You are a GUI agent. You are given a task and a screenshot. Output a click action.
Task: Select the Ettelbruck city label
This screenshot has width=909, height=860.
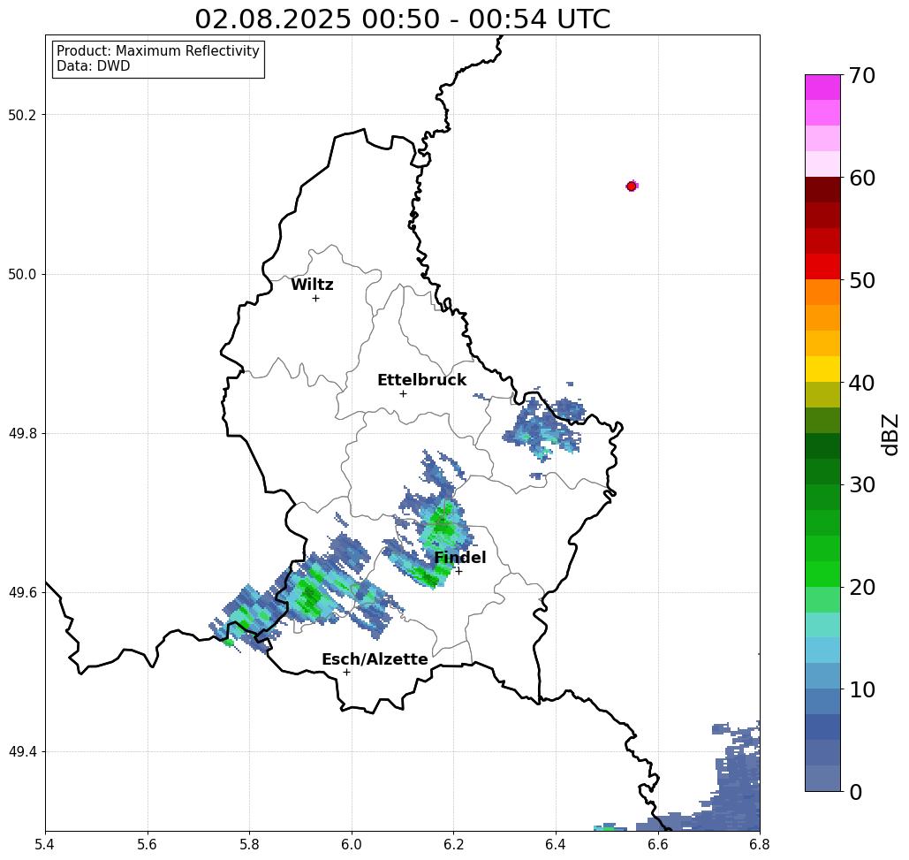click(x=421, y=380)
